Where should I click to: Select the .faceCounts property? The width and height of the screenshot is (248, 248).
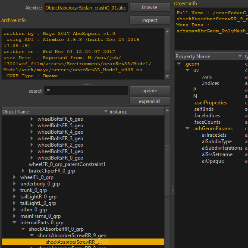(207, 122)
